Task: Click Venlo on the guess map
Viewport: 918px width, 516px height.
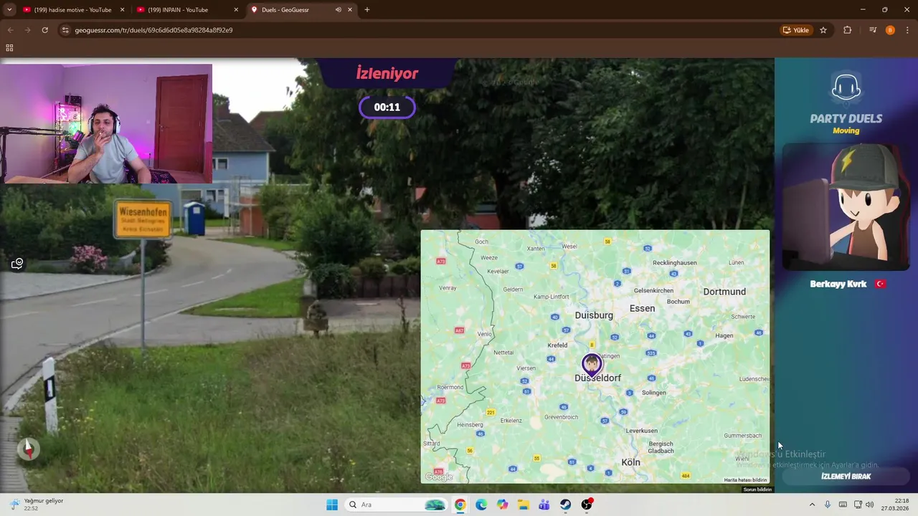Action: [x=485, y=334]
